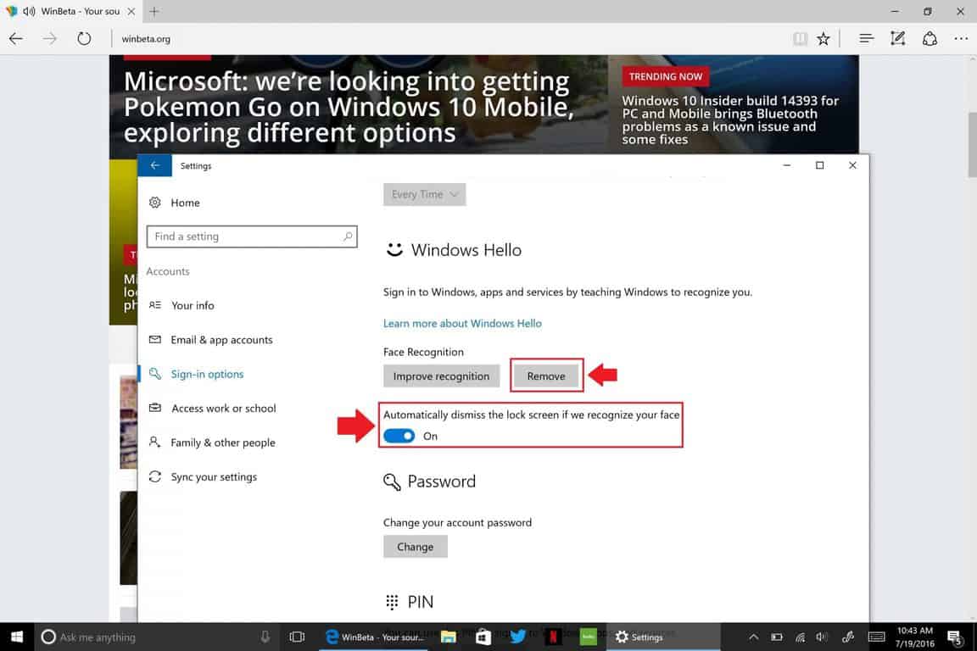Open the touch keyboard from tray
The width and height of the screenshot is (977, 651).
[877, 637]
